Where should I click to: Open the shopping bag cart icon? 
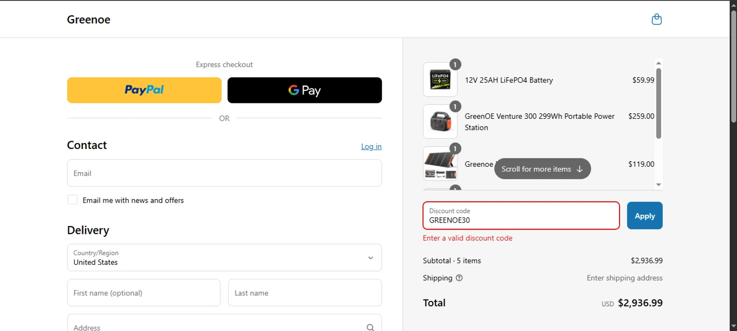656,20
